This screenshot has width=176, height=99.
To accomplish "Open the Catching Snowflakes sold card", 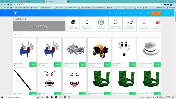I will (144, 24).
